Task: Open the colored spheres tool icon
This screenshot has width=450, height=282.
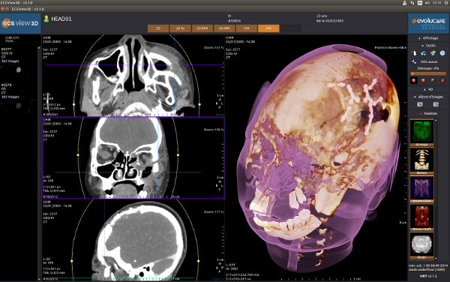Action: pyautogui.click(x=433, y=53)
